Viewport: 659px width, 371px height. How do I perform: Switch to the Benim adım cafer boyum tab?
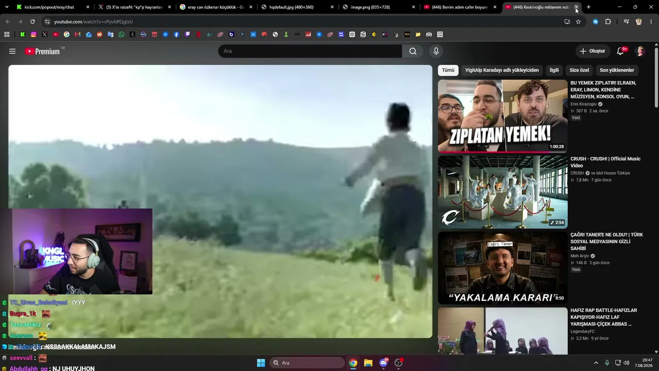click(460, 7)
